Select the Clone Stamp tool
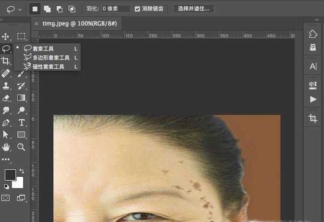The height and width of the screenshot is (222, 324). pos(6,86)
